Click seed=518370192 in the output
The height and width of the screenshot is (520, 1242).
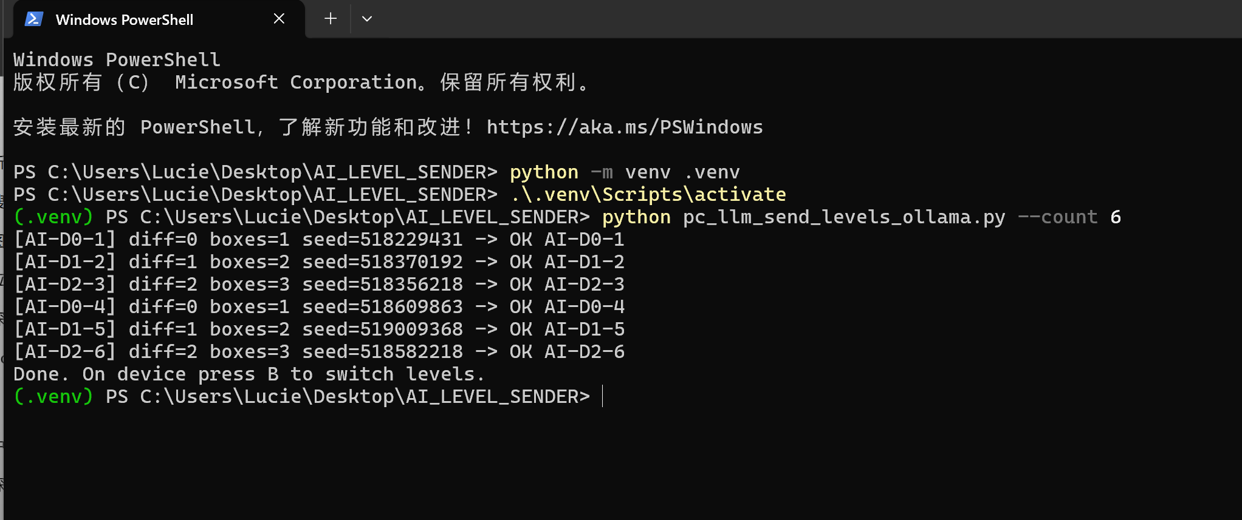click(382, 262)
